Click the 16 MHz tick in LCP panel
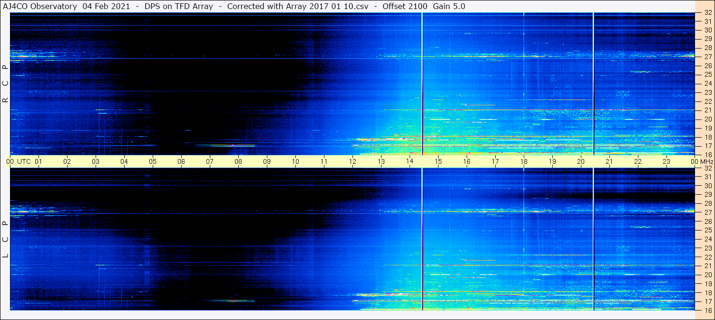715x320 pixels. 708,310
